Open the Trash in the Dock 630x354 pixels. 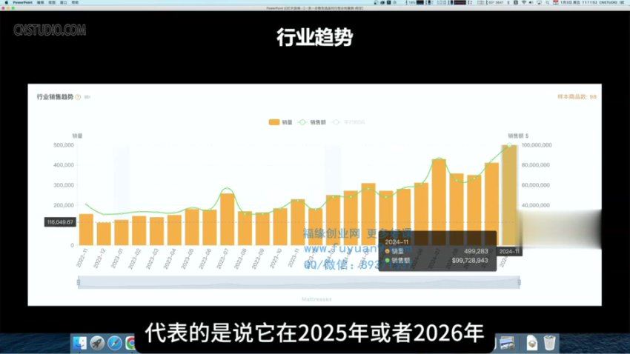tap(549, 342)
